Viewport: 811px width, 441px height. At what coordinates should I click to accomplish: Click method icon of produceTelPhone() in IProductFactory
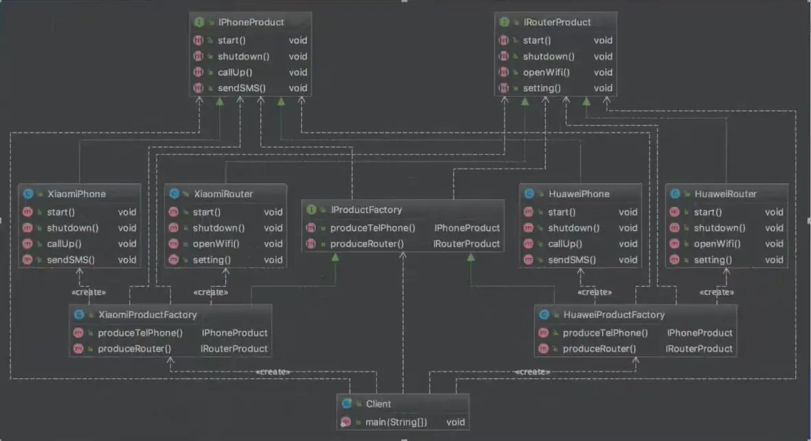click(311, 228)
